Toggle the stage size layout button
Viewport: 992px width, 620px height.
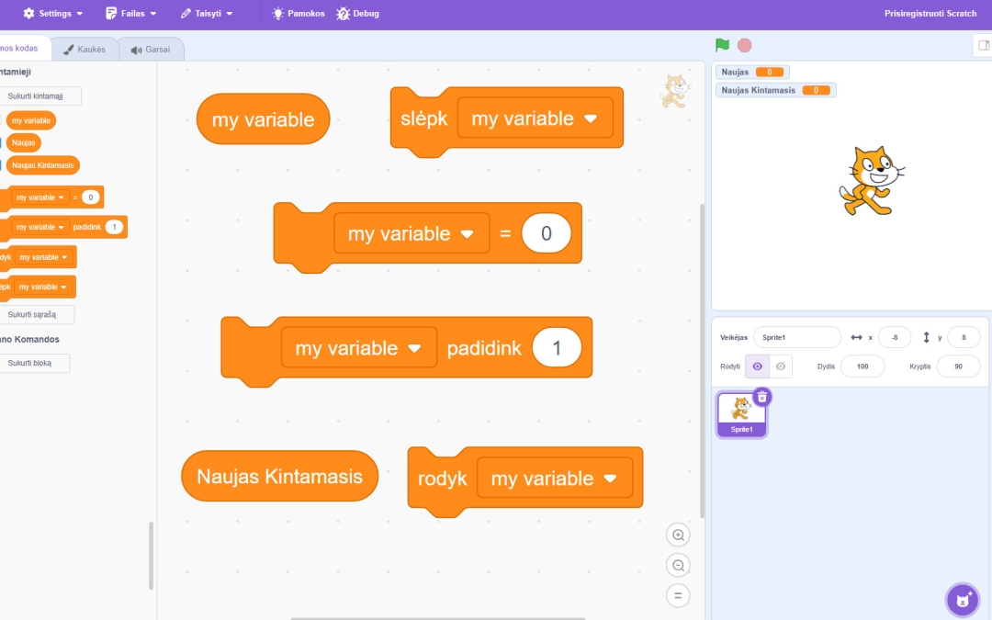(983, 45)
